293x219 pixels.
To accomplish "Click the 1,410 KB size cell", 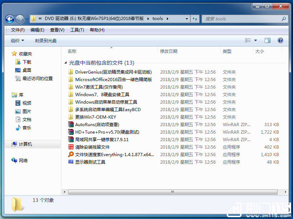I will click(x=270, y=154).
